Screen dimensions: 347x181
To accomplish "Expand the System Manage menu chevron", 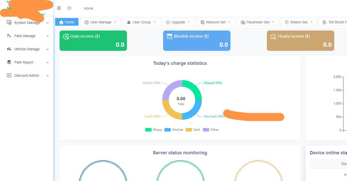I will click(x=48, y=23).
